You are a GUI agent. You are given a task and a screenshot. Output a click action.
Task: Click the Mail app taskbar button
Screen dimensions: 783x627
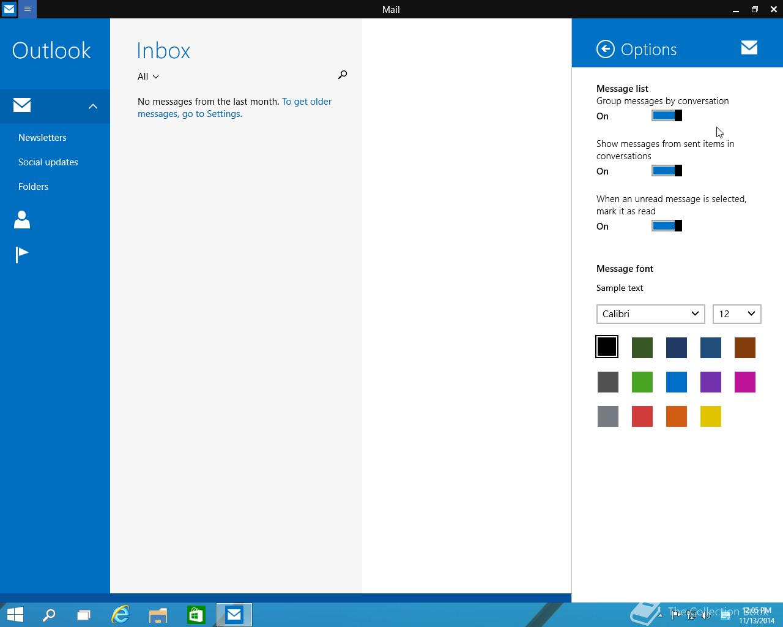click(x=234, y=615)
